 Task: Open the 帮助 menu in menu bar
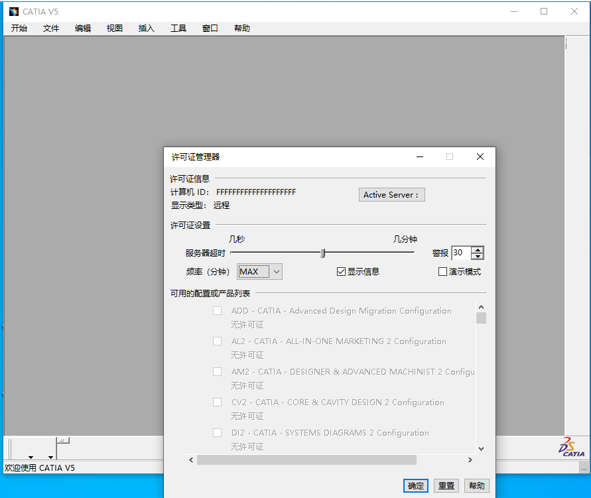242,29
